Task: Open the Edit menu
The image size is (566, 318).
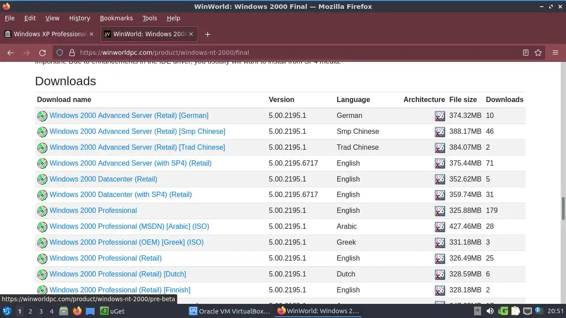Action: click(x=30, y=18)
